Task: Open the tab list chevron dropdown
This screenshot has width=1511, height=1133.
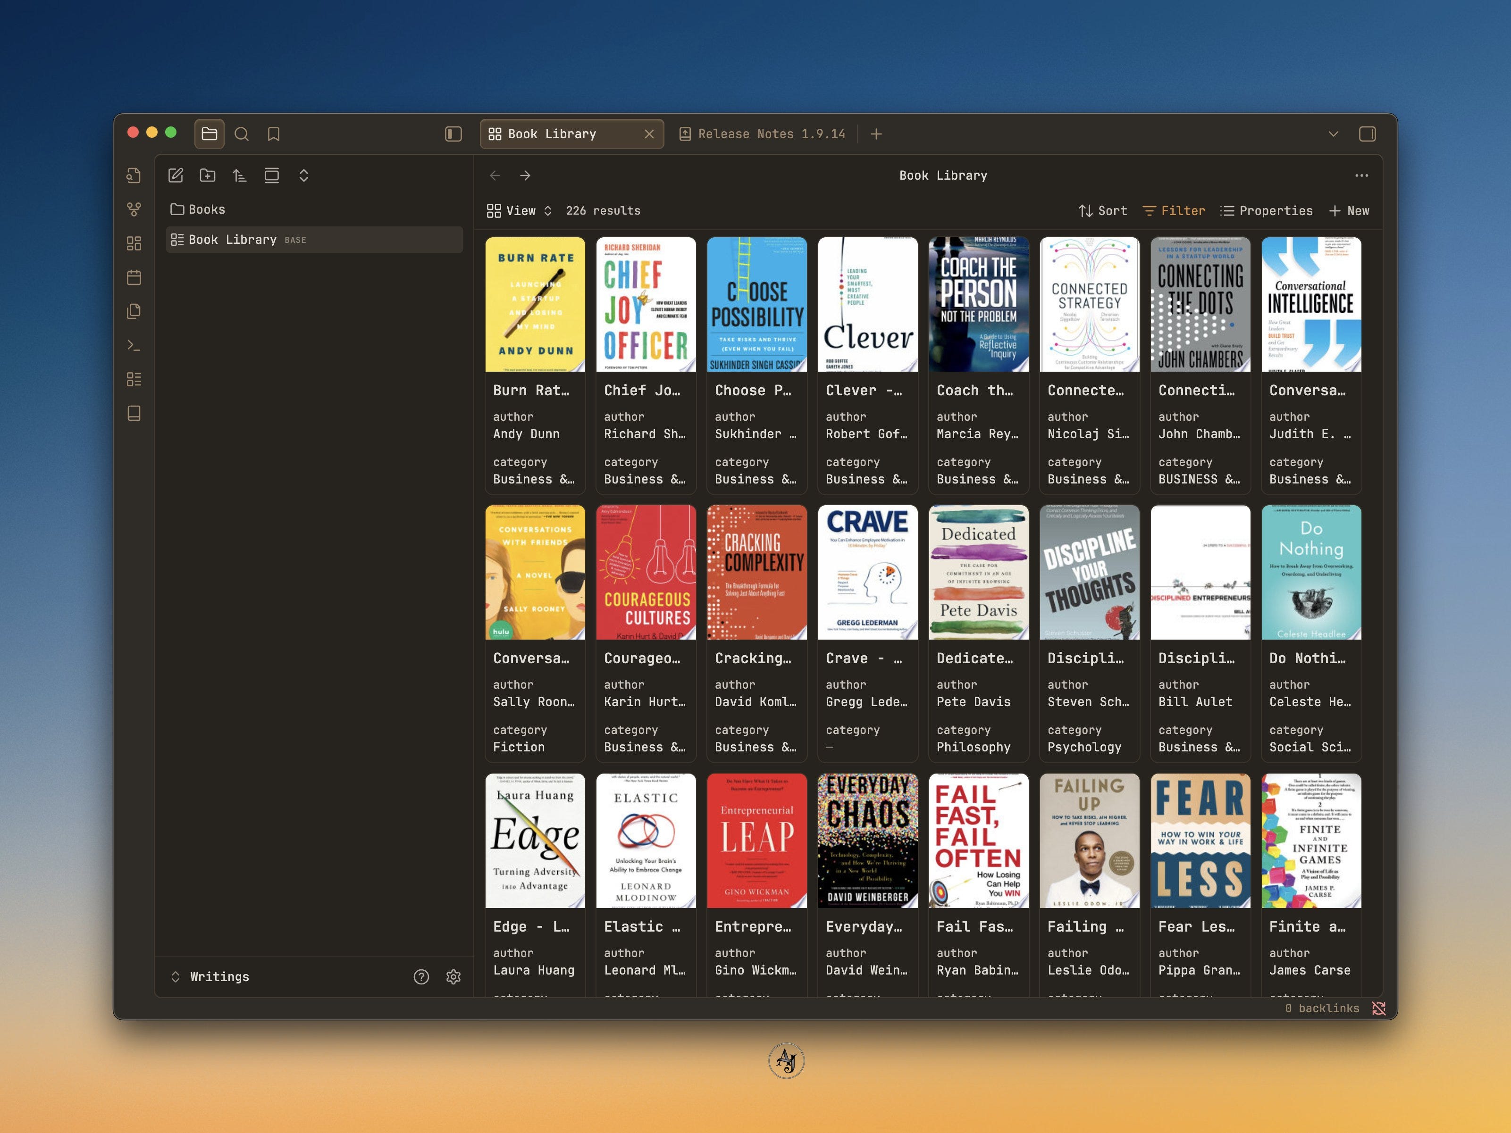Action: pyautogui.click(x=1333, y=134)
